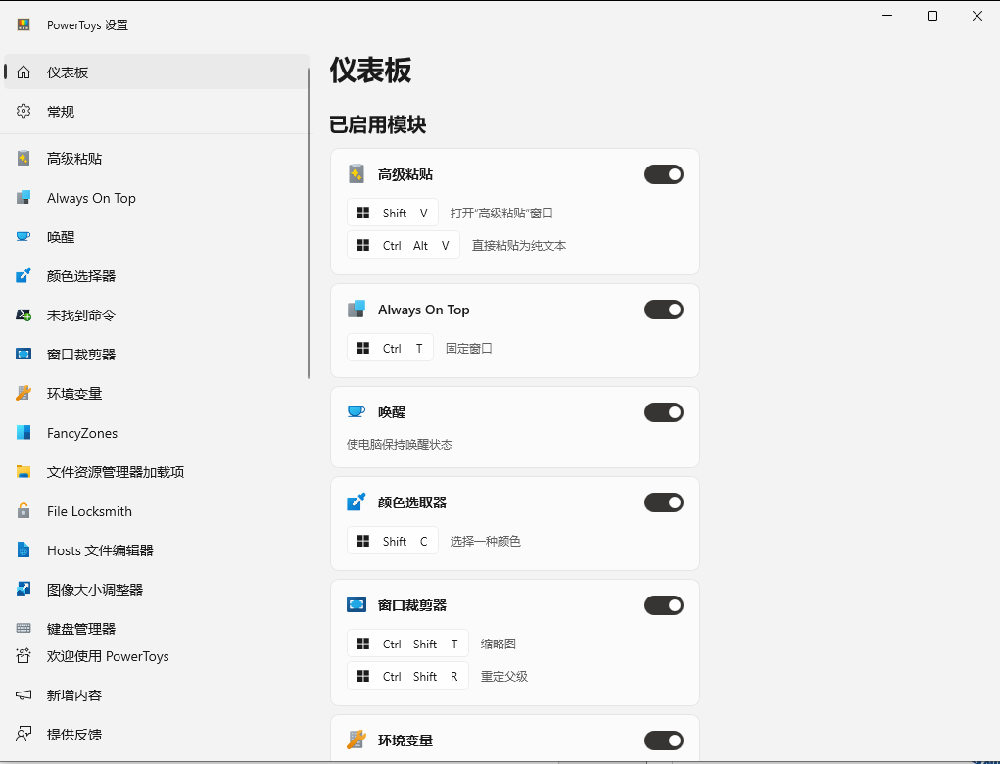The height and width of the screenshot is (764, 1000).
Task: Click the Ctrl T shortcut chip for Always On Top
Action: 390,347
